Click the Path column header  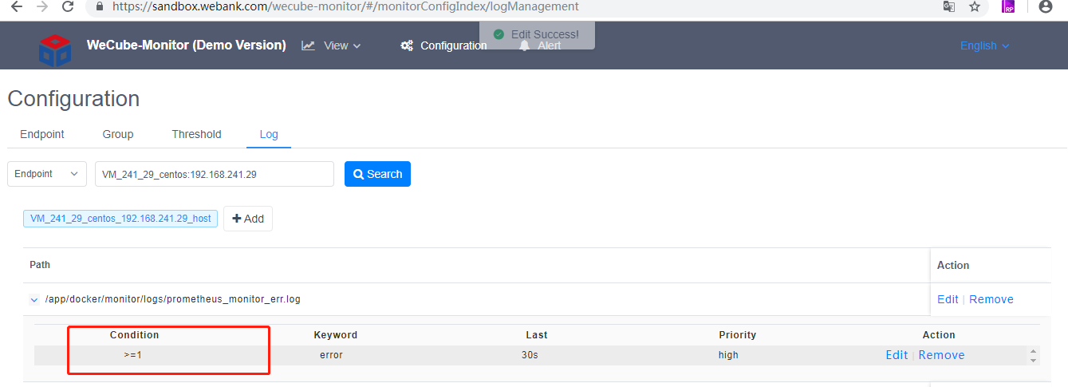click(x=40, y=265)
